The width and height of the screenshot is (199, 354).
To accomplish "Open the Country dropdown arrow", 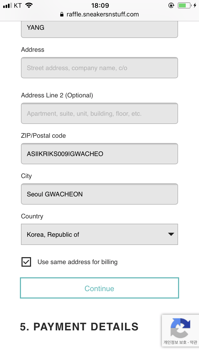I will coord(171,234).
